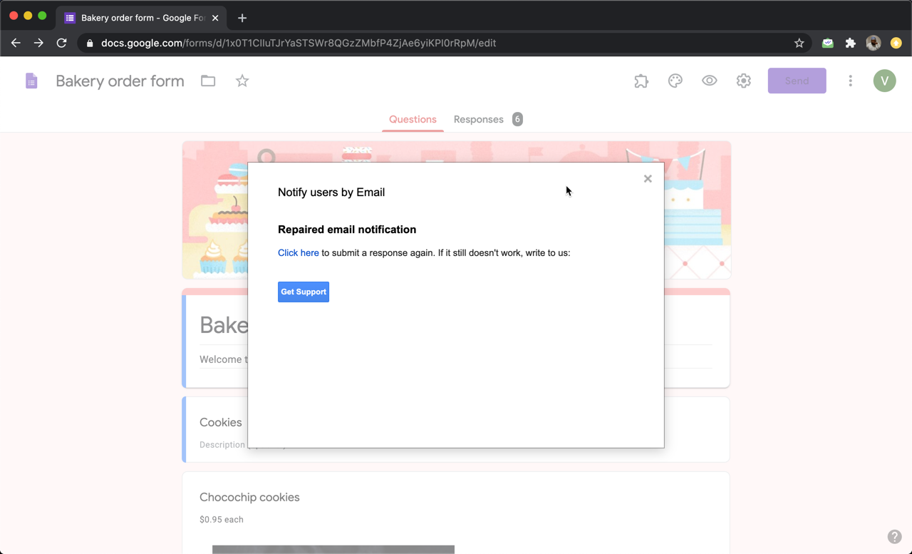The image size is (912, 554).
Task: Preview the form using the eye icon
Action: [709, 81]
